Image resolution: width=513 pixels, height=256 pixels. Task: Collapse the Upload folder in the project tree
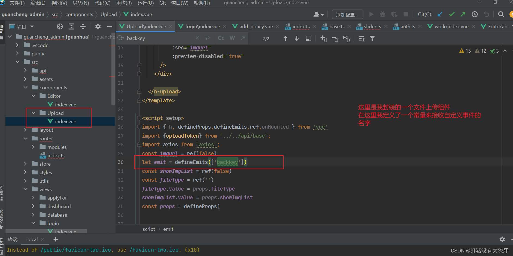click(33, 113)
